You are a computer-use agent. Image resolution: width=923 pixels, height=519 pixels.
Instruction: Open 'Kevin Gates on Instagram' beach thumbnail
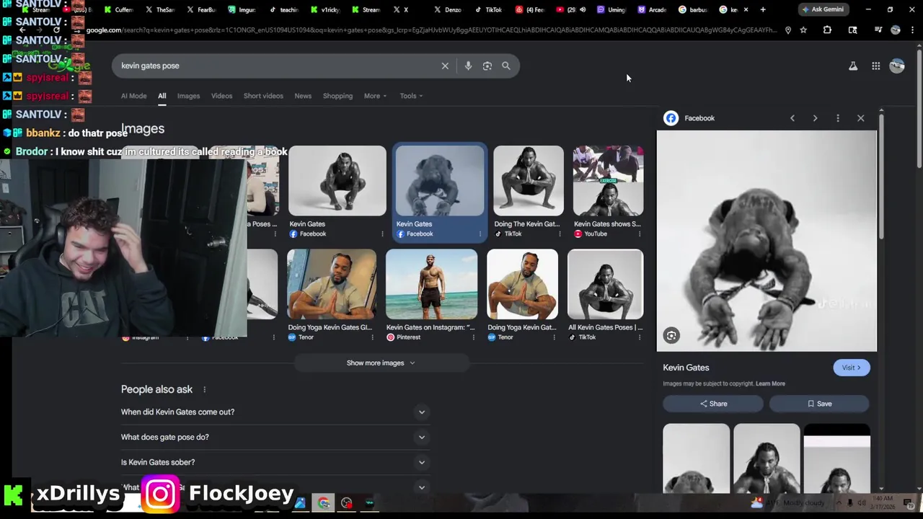(x=431, y=284)
